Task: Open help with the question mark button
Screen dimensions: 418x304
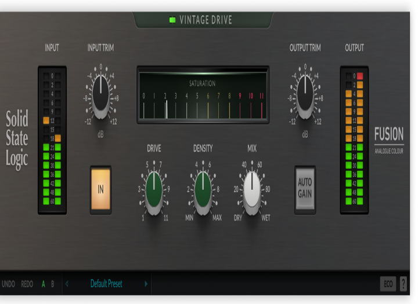Action: tap(403, 284)
